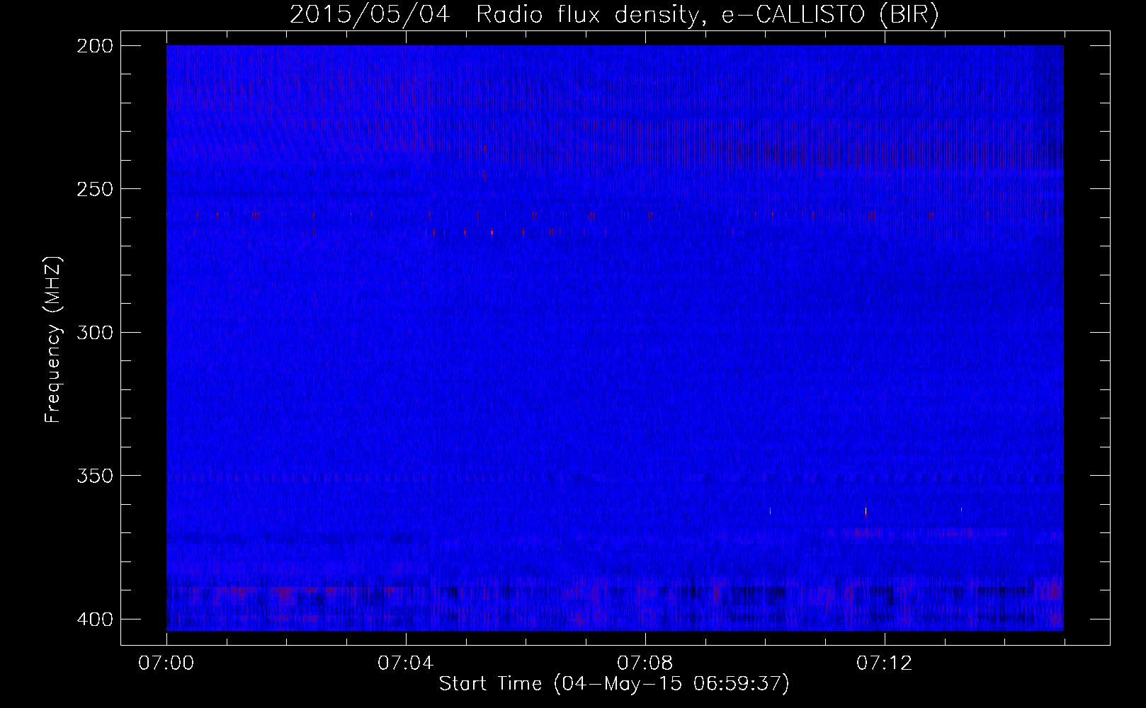1146x708 pixels.
Task: Choose the 07:08 time tick label
Action: [x=645, y=663]
